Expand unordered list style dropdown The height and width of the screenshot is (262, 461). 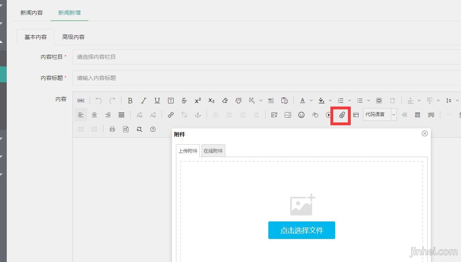click(x=368, y=101)
